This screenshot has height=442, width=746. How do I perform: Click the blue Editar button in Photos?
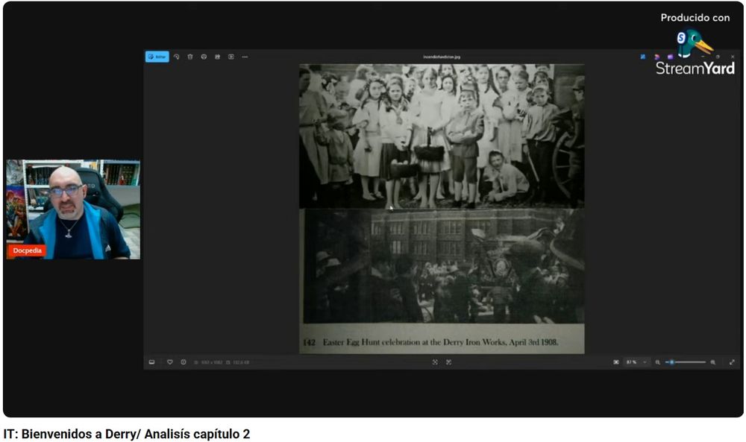[x=157, y=57]
